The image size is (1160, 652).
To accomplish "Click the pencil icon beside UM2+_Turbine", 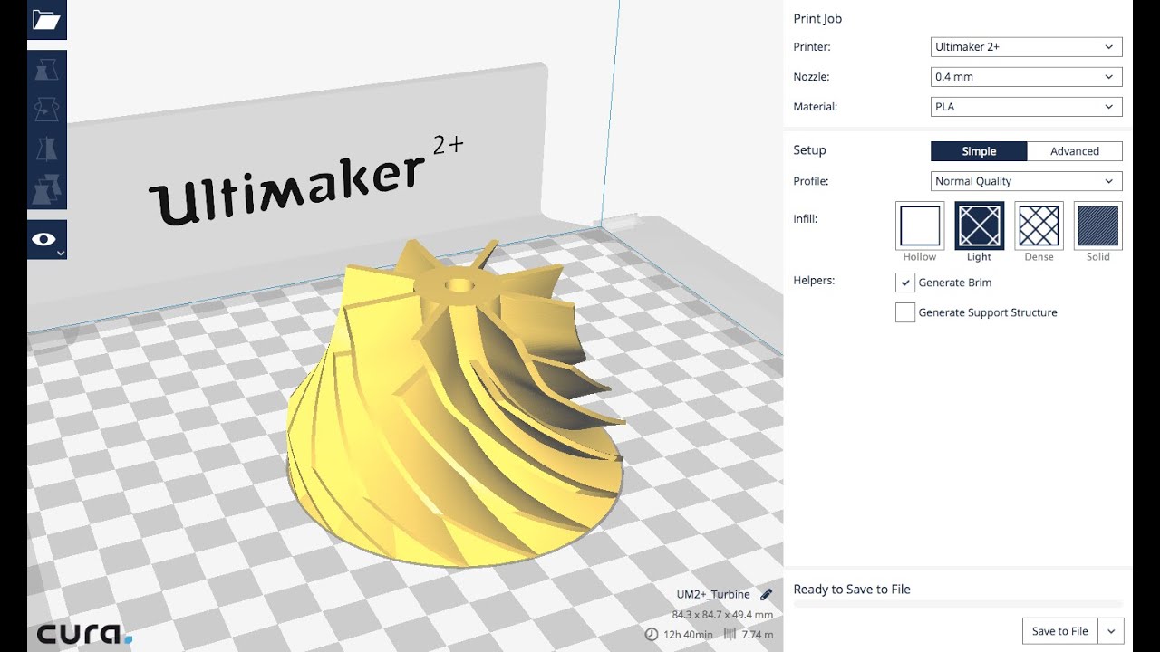I will pyautogui.click(x=766, y=595).
